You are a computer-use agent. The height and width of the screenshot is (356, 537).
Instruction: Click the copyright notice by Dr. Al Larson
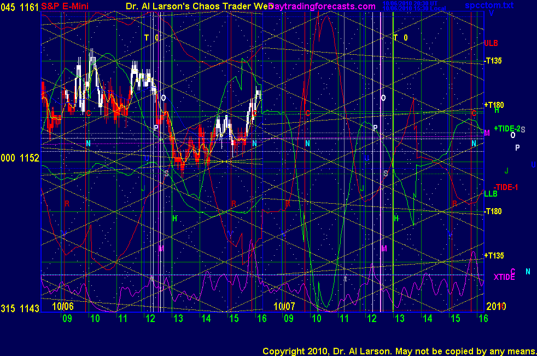coord(399,351)
